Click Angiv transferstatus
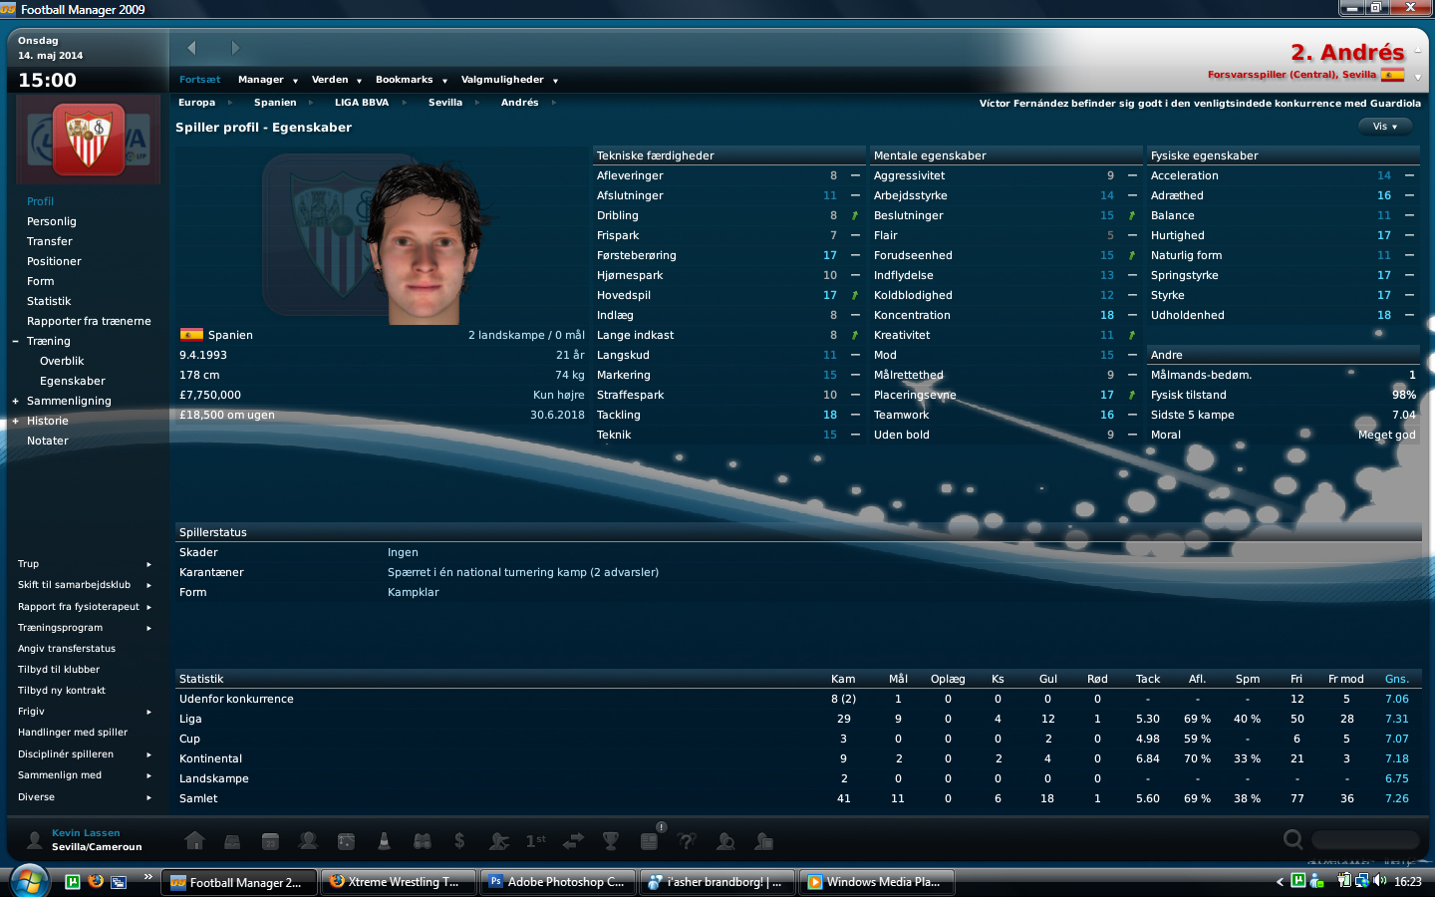The width and height of the screenshot is (1435, 897). click(67, 649)
